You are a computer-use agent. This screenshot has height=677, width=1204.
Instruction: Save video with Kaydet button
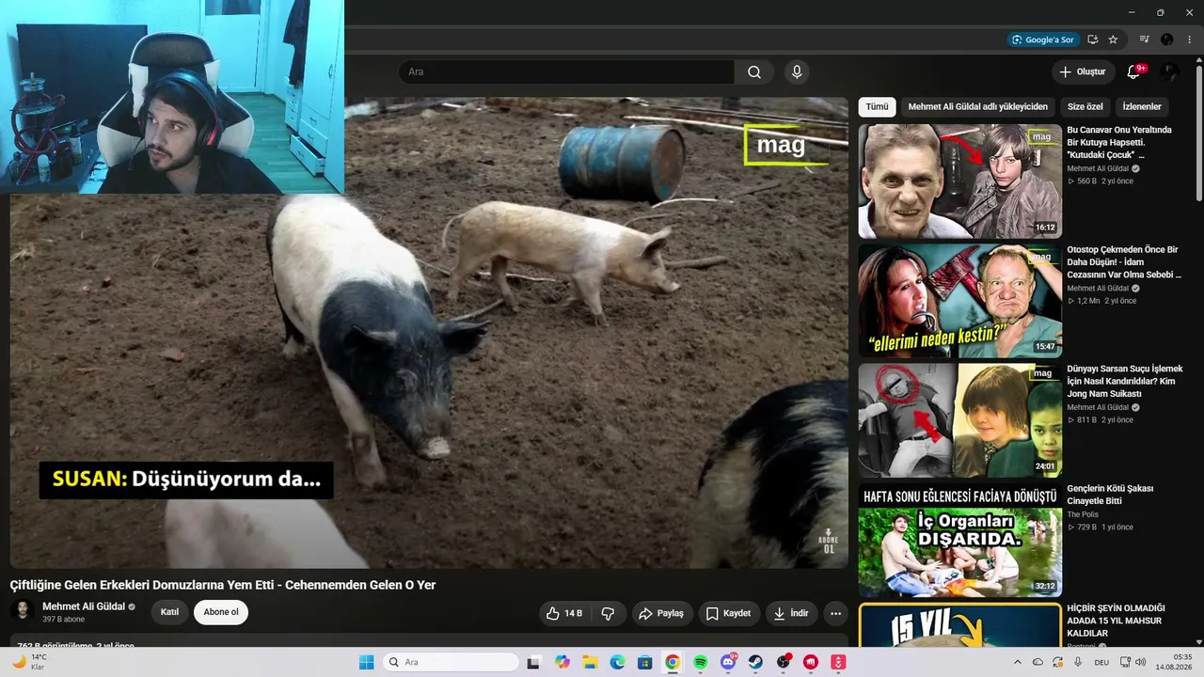pos(728,613)
